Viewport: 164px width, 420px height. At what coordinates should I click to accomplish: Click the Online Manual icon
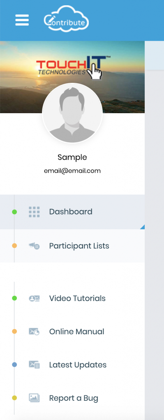[34, 331]
